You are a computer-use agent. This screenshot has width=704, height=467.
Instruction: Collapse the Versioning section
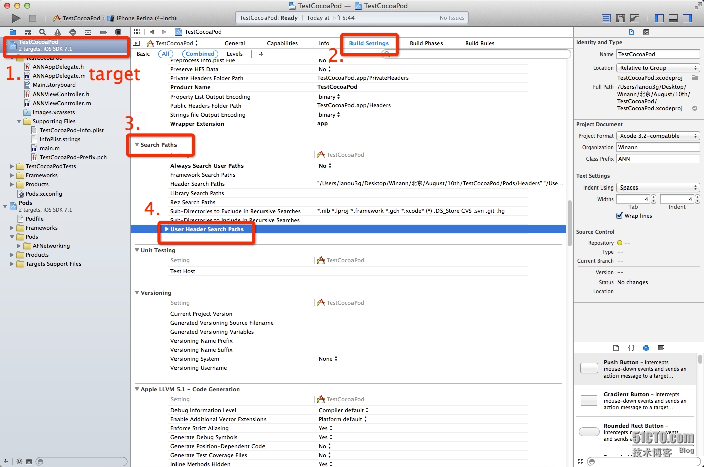tap(137, 293)
